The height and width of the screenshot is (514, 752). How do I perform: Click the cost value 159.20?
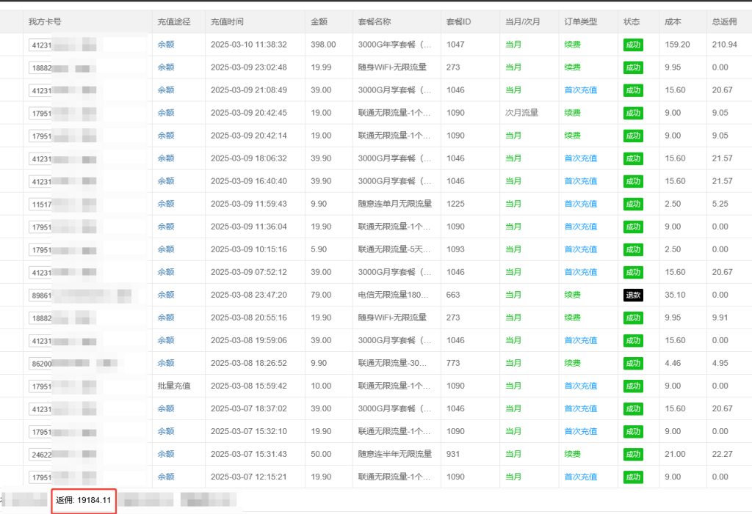677,45
